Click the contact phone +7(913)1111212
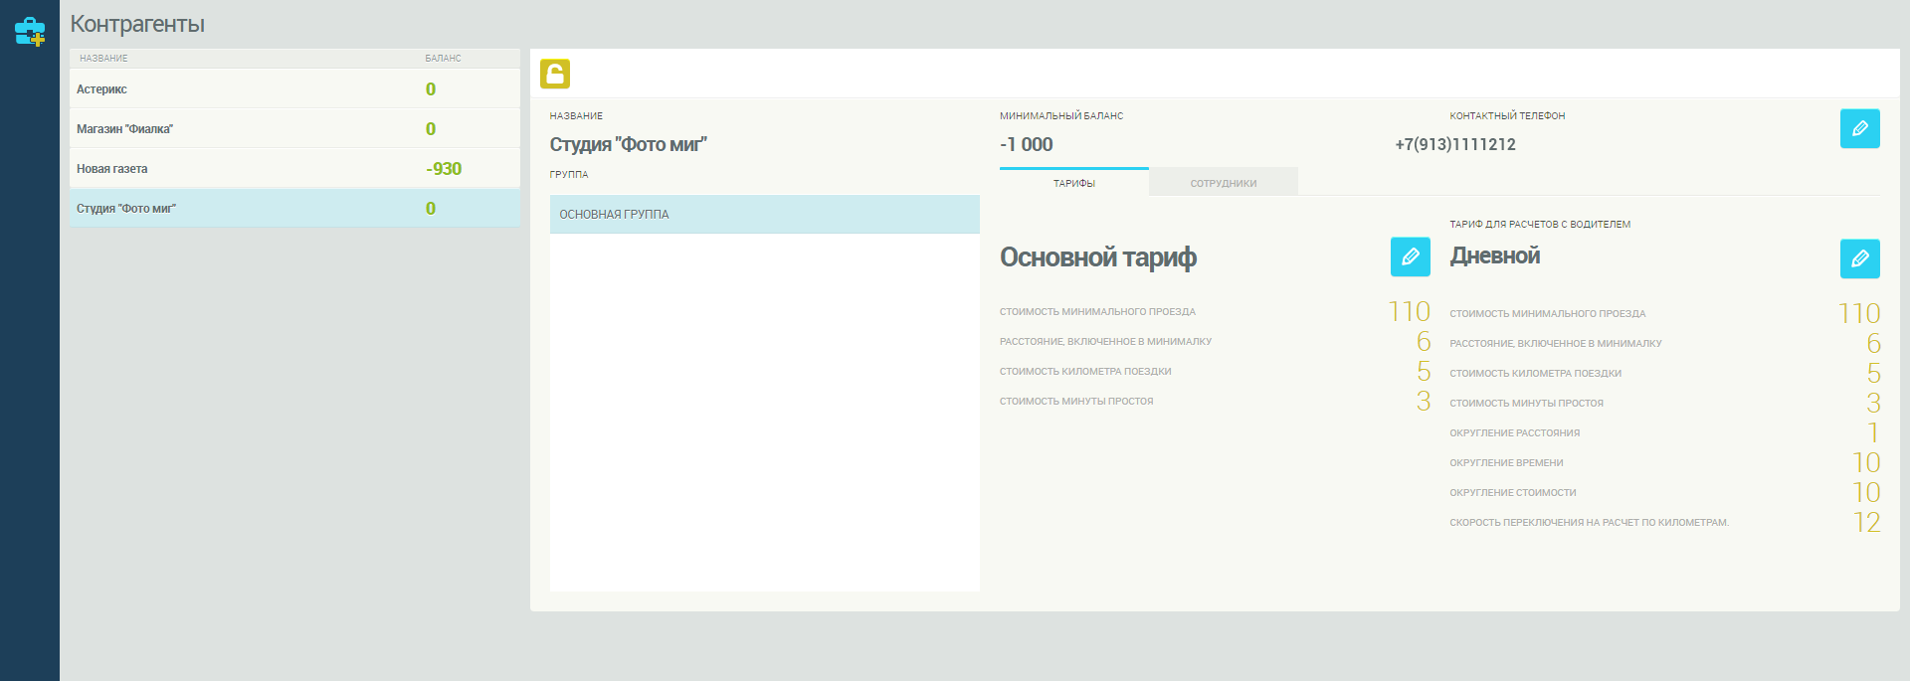The image size is (1910, 681). [x=1455, y=145]
